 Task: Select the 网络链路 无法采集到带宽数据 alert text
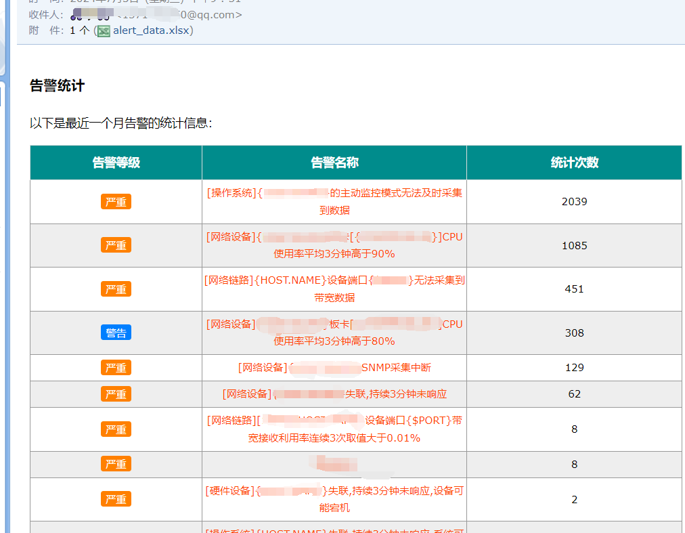pos(334,289)
